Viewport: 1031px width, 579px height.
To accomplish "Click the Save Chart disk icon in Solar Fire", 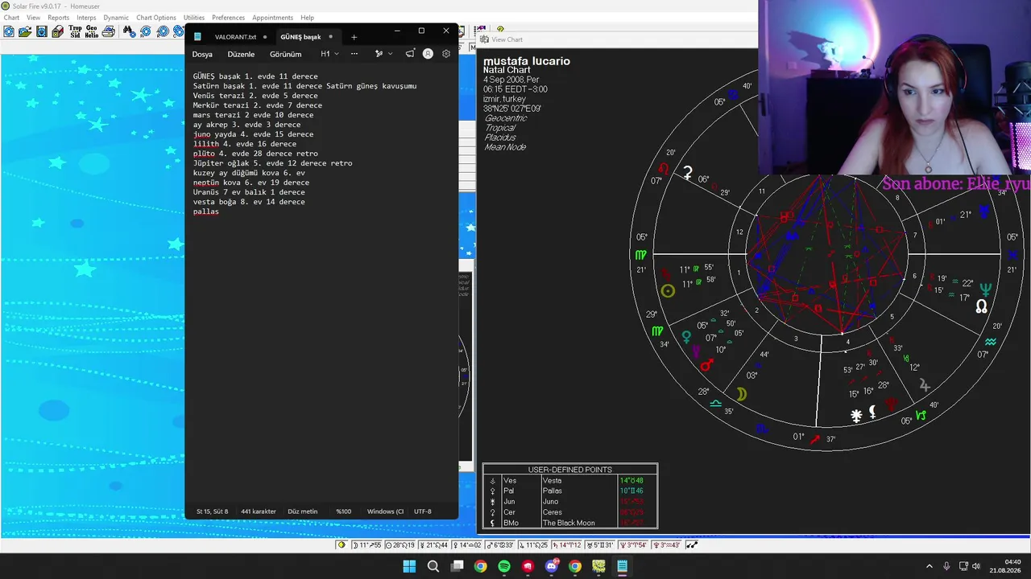I will [42, 31].
